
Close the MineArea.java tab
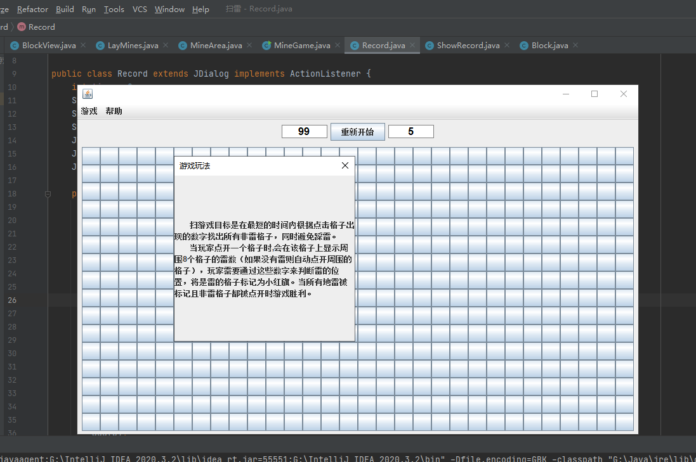(249, 45)
